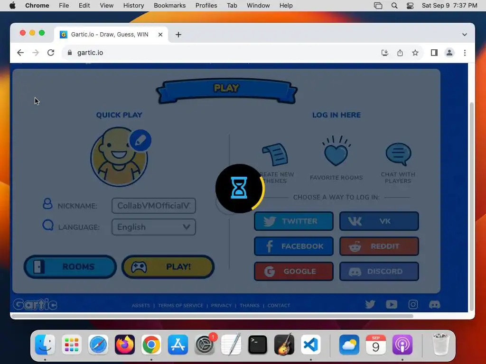Open the Window menu
The width and height of the screenshot is (486, 364).
point(258,6)
